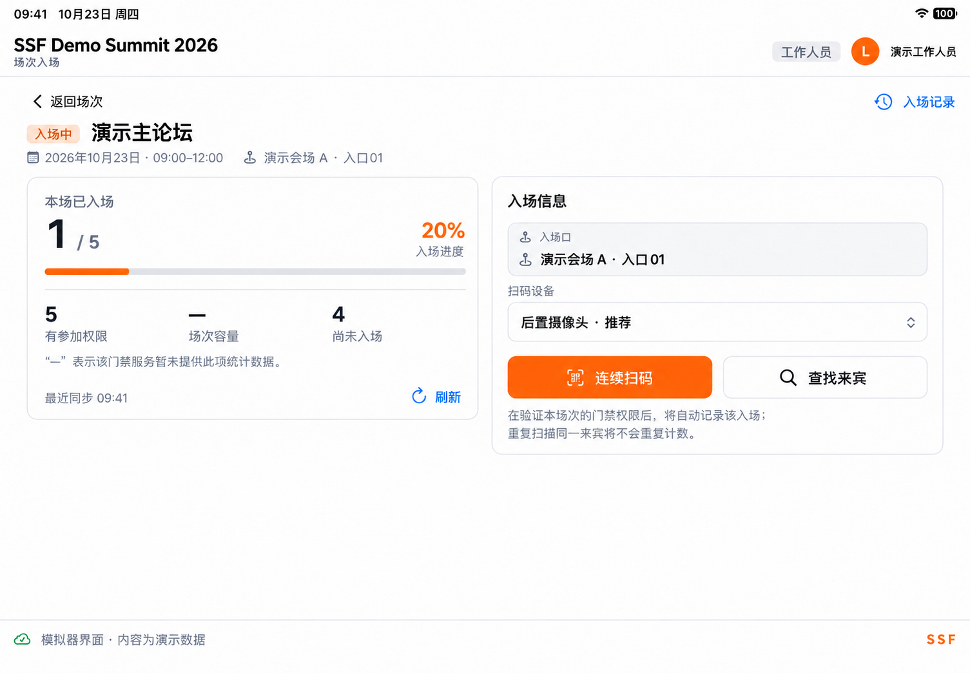Viewport: 970px width, 673px height.
Task: Click the orange L user avatar
Action: 865,52
